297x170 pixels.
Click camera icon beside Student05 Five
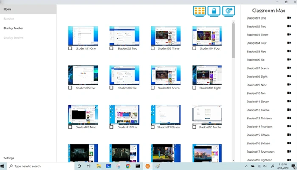[289, 51]
